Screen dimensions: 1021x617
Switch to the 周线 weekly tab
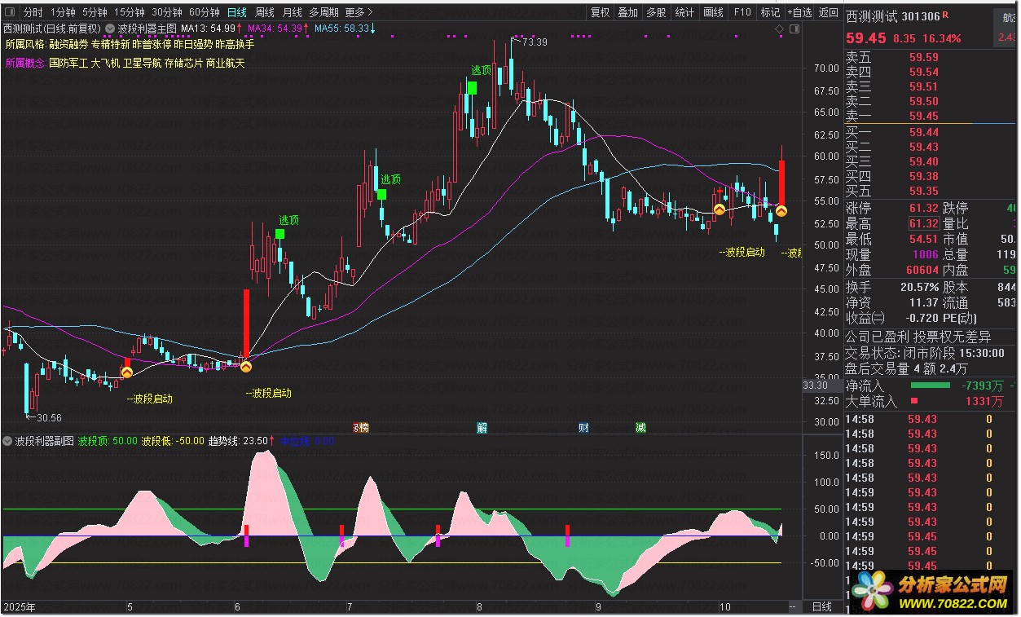[x=265, y=12]
